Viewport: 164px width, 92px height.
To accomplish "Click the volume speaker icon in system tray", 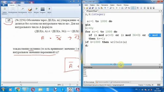I will [142, 90].
